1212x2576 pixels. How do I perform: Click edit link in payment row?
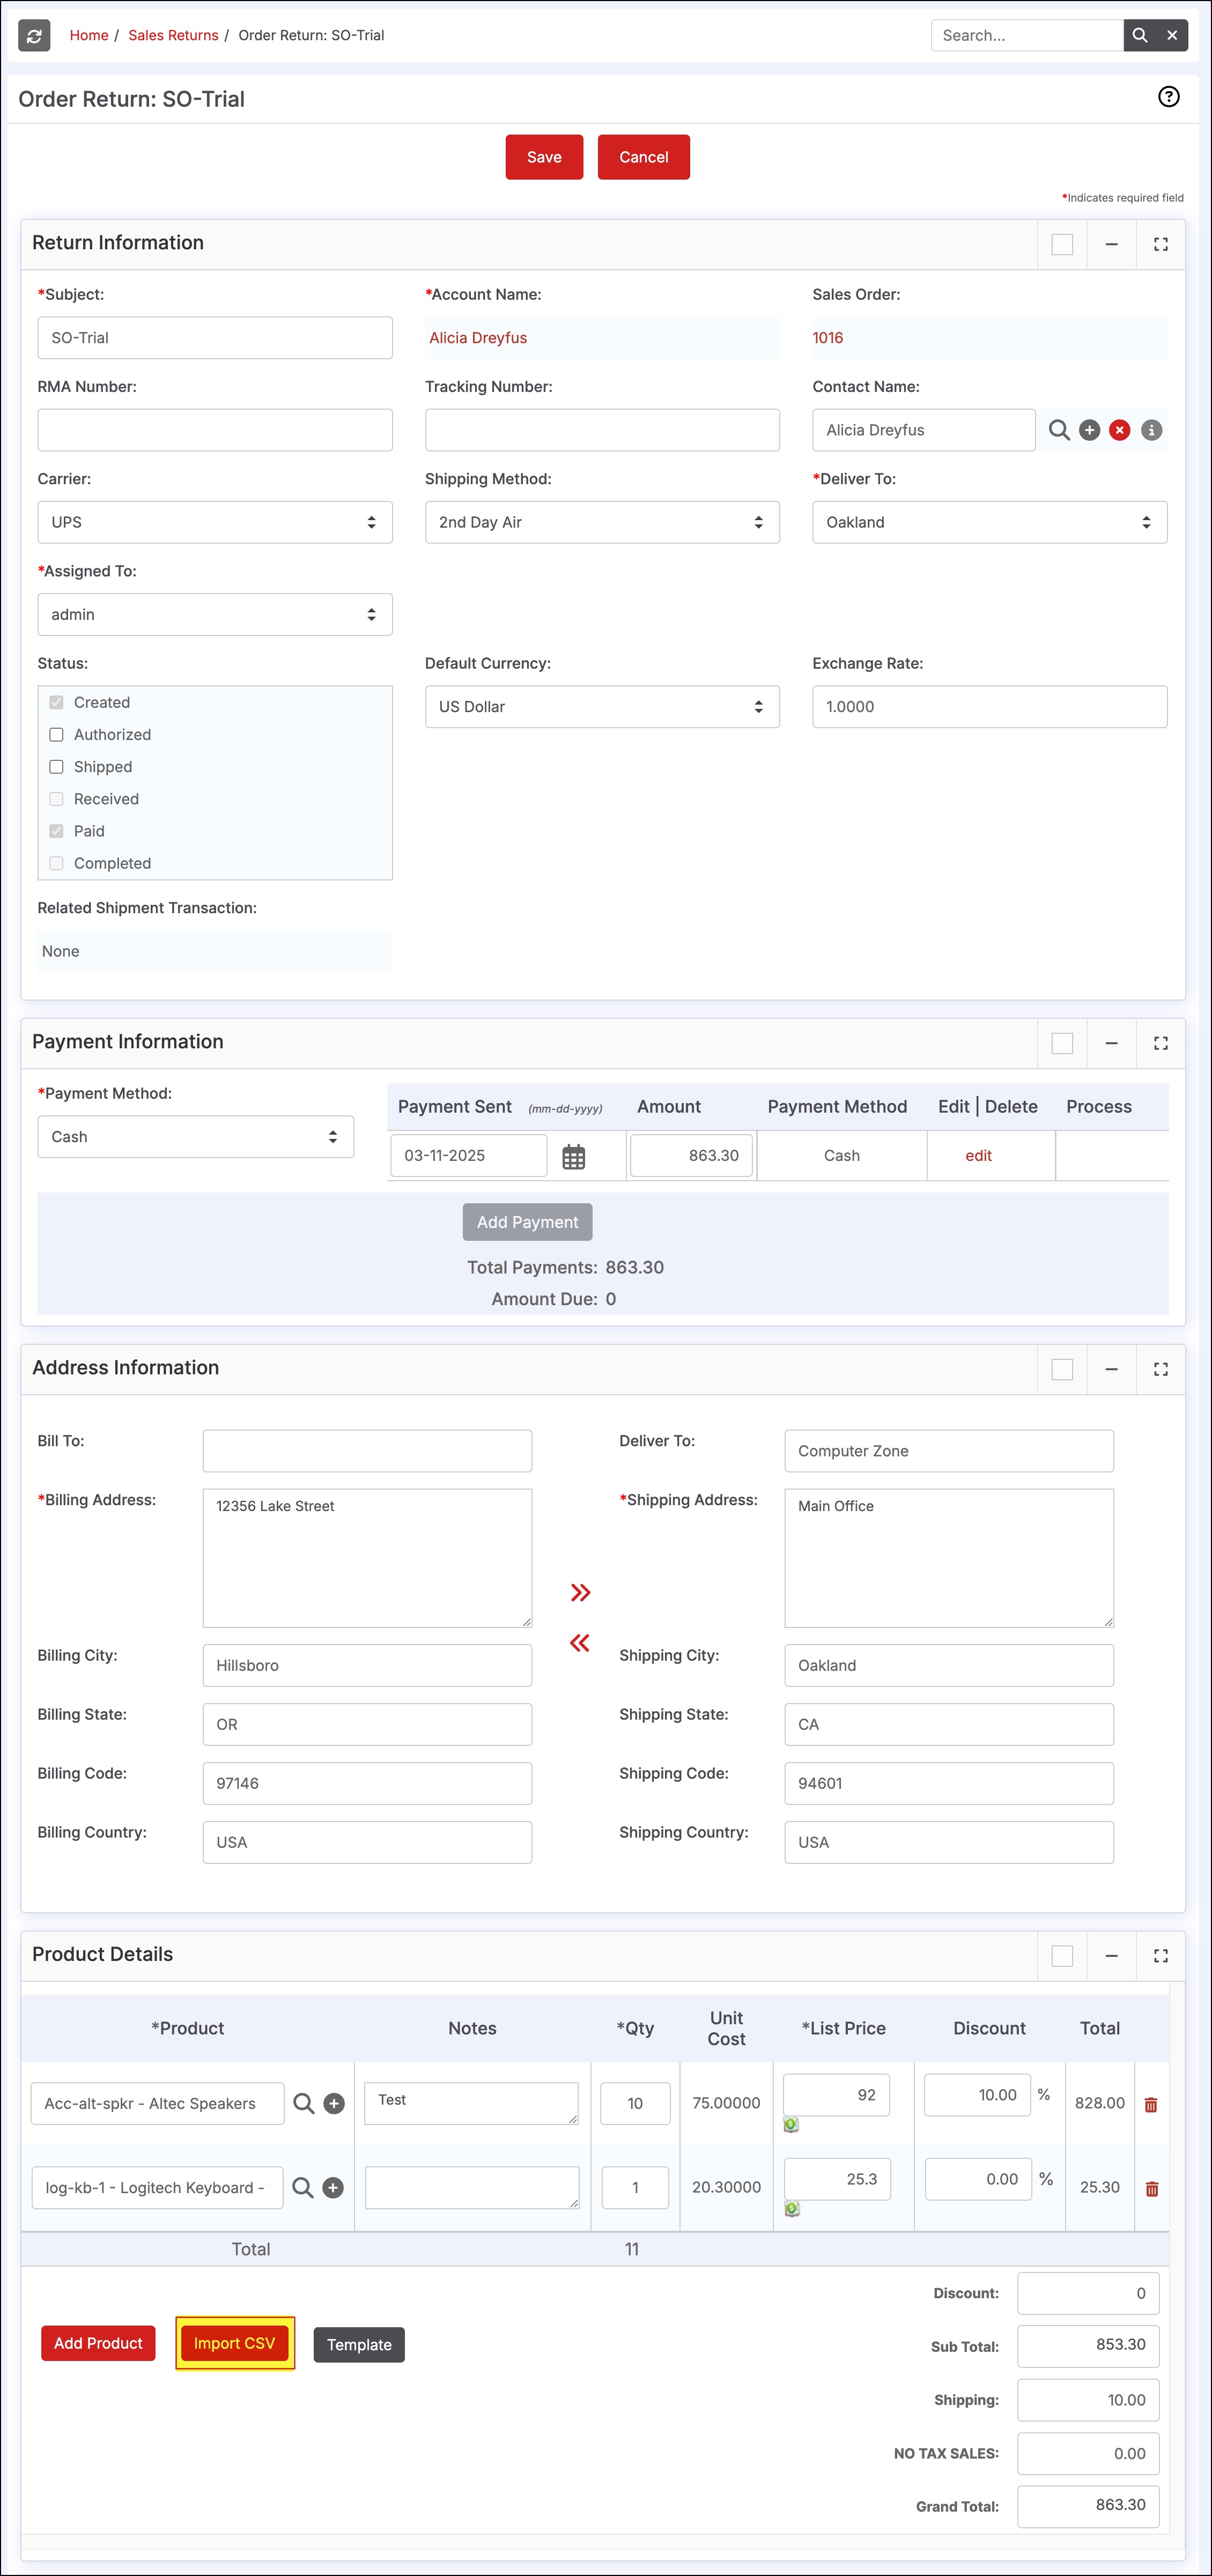click(978, 1156)
